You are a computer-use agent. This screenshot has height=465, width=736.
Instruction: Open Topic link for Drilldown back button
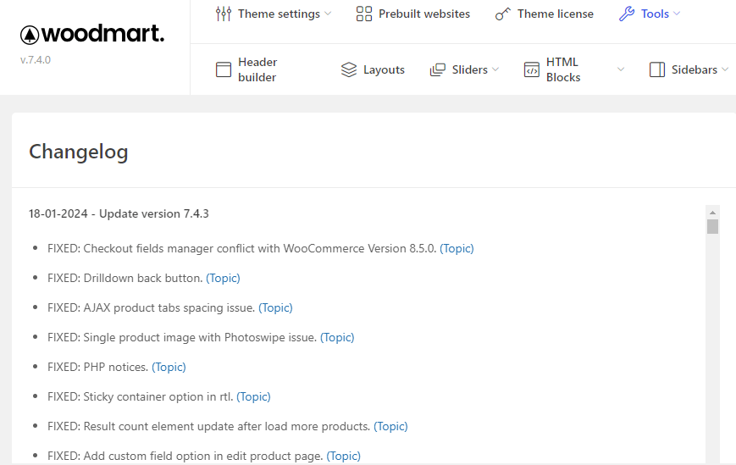(223, 278)
